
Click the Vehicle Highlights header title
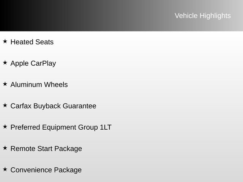pyautogui.click(x=202, y=16)
